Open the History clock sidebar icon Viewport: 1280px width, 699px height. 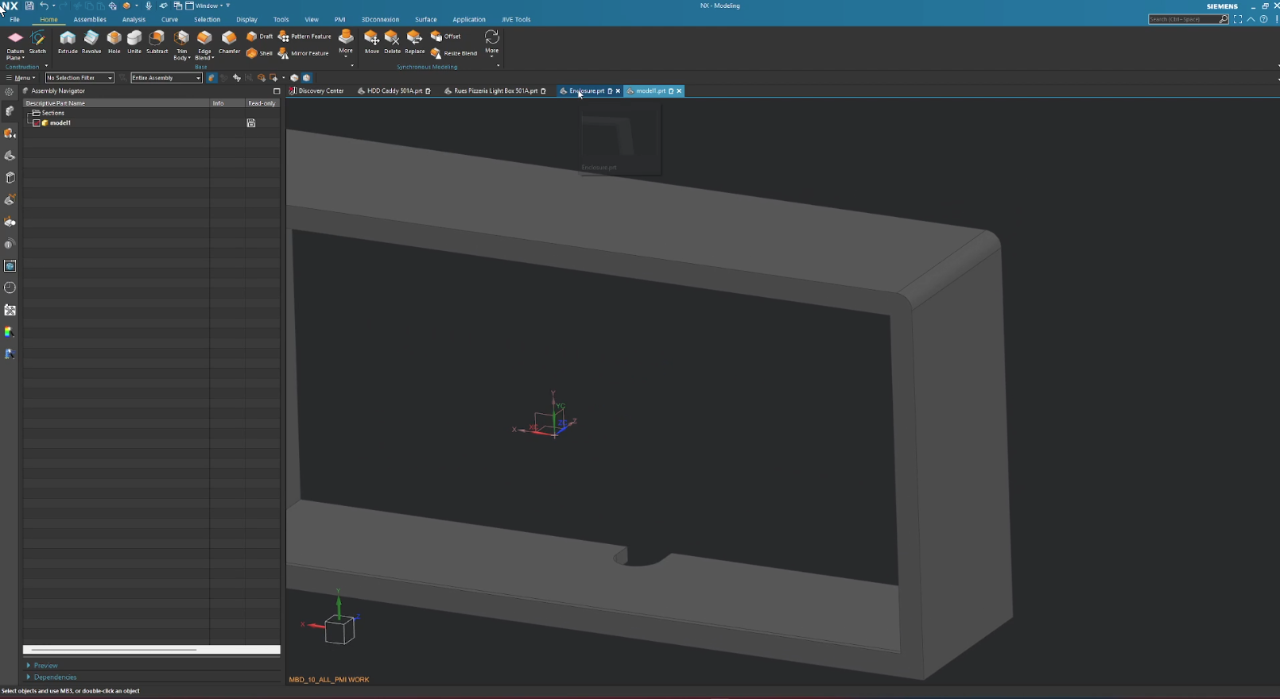tap(10, 288)
